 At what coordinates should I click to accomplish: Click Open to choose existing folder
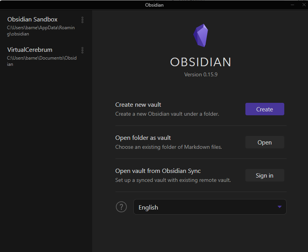(264, 142)
